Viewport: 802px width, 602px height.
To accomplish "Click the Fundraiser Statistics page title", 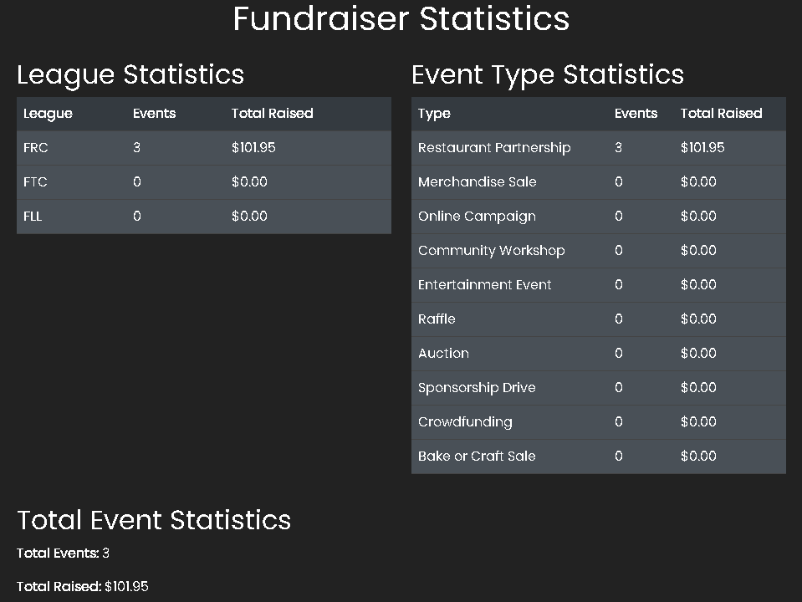I will point(401,19).
